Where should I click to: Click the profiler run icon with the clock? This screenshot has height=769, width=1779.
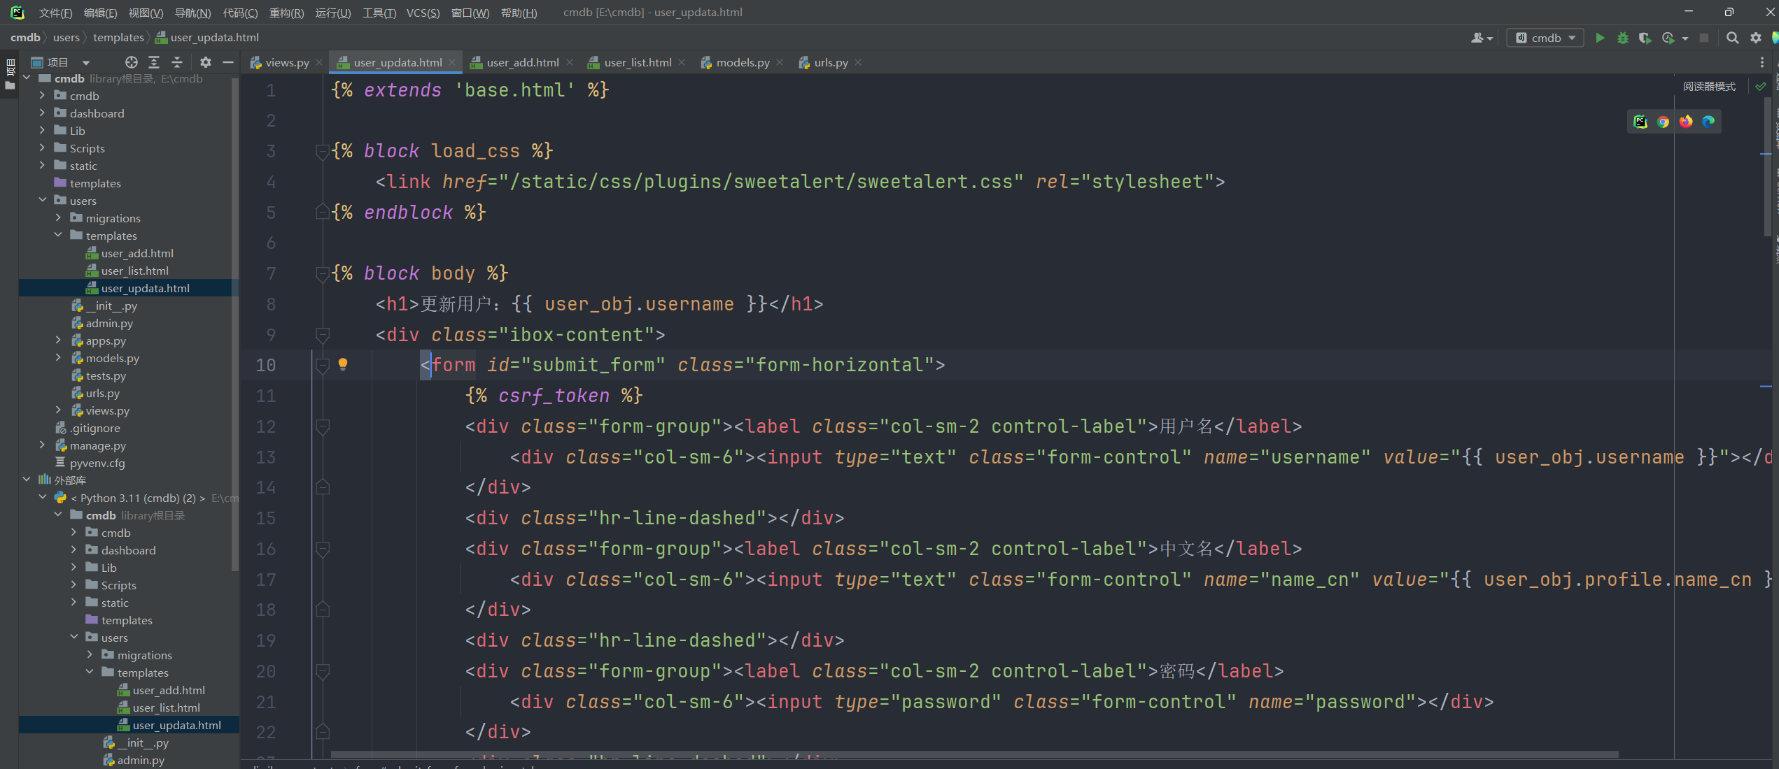(1668, 38)
